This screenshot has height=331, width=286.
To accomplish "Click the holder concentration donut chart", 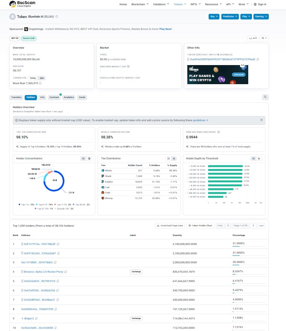I will pos(54,181).
